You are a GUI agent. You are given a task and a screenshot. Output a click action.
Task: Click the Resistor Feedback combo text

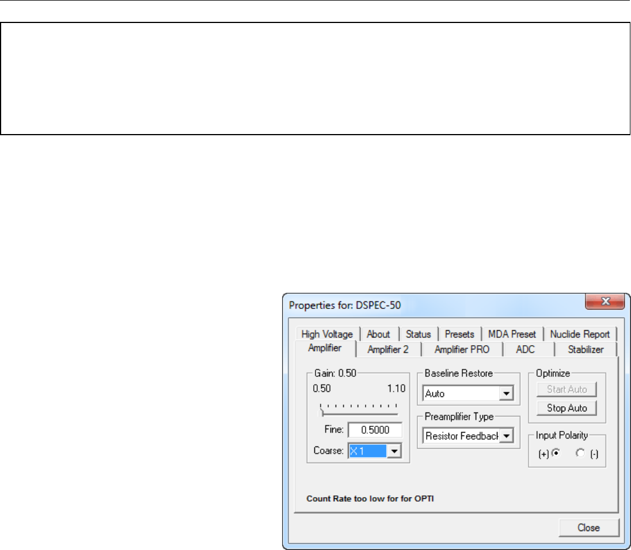(x=461, y=436)
